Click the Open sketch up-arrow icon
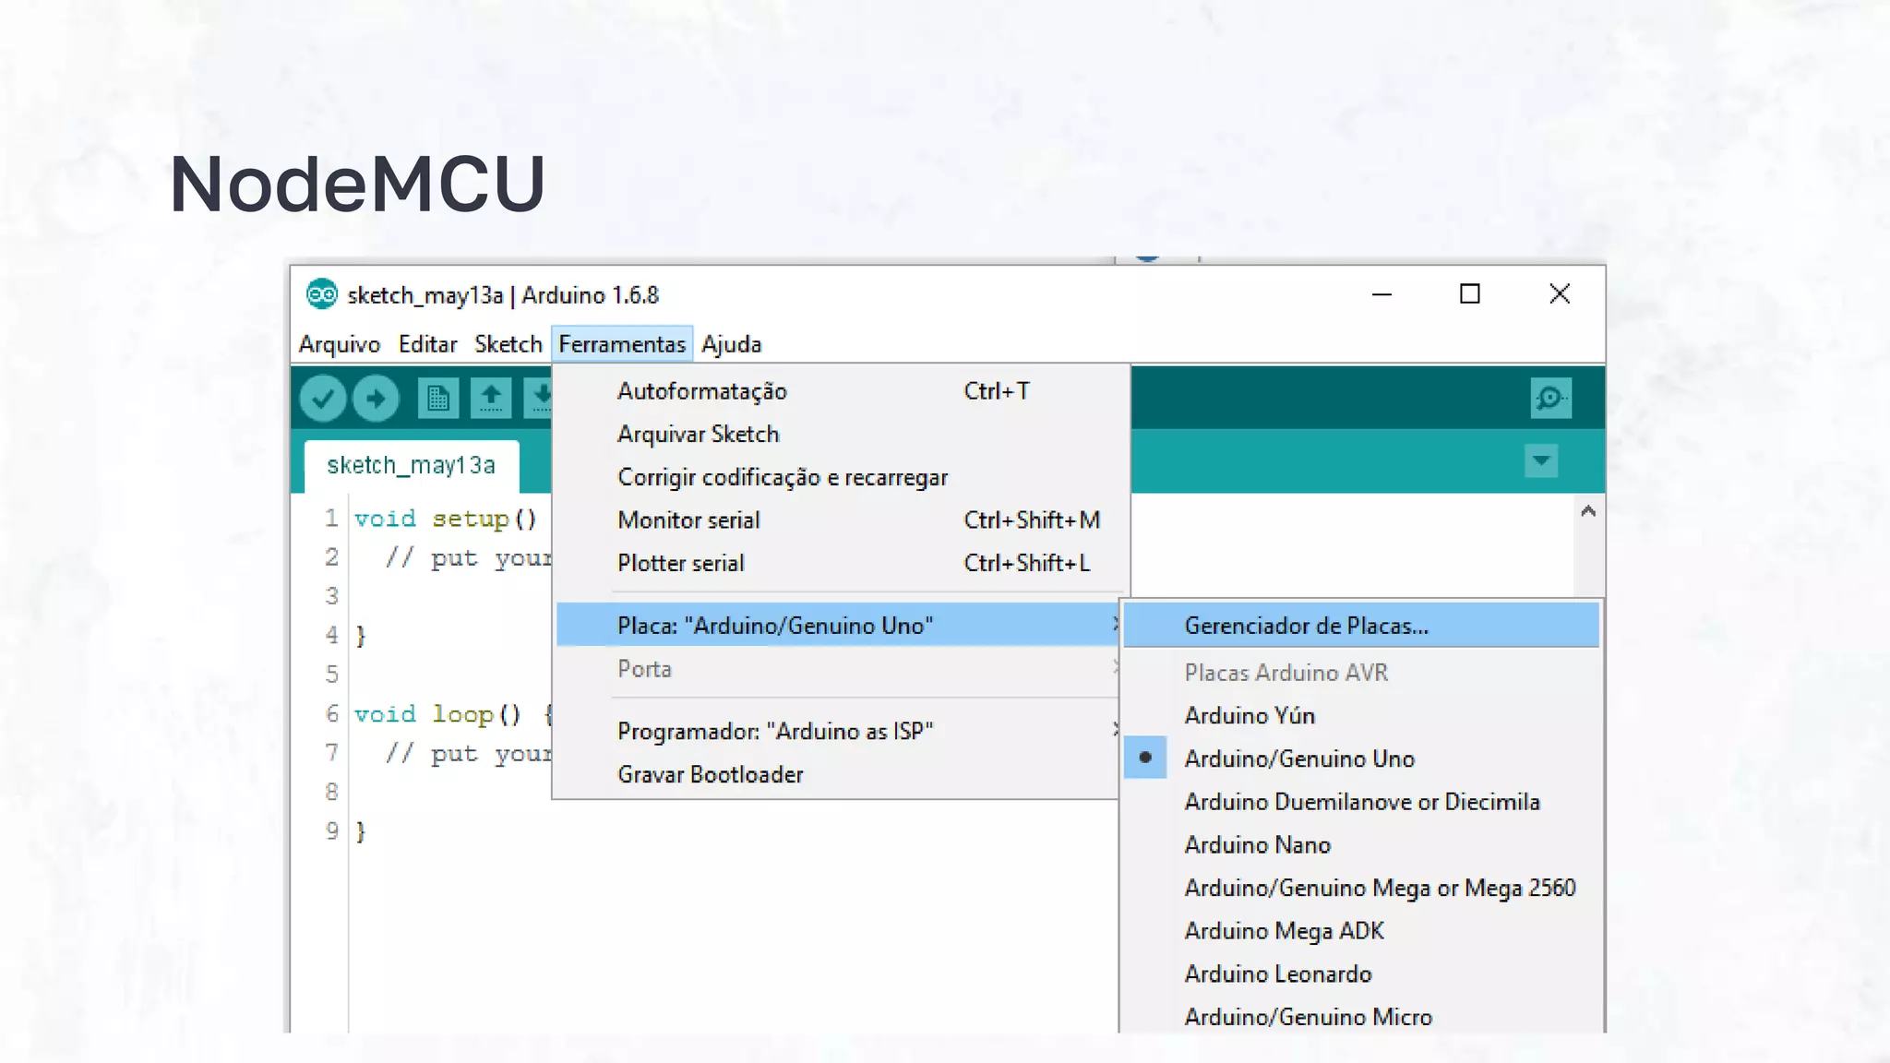This screenshot has width=1890, height=1063. tap(491, 399)
